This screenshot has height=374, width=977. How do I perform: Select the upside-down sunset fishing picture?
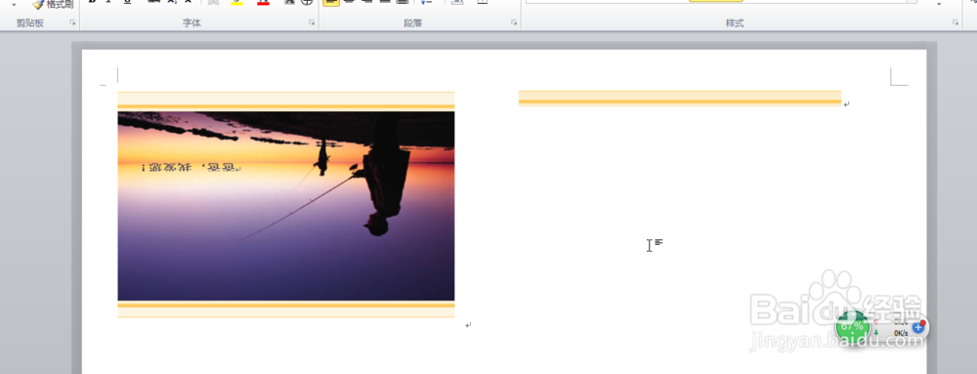[286, 206]
